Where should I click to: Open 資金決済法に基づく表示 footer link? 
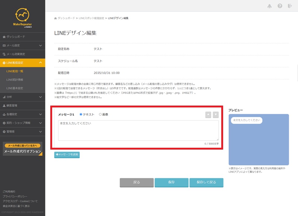[16, 206]
